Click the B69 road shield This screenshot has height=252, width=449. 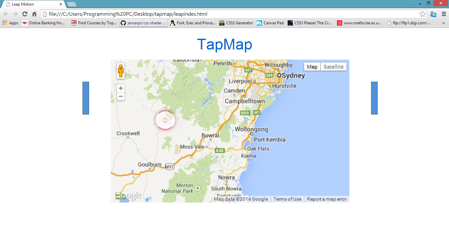pyautogui.click(x=245, y=113)
